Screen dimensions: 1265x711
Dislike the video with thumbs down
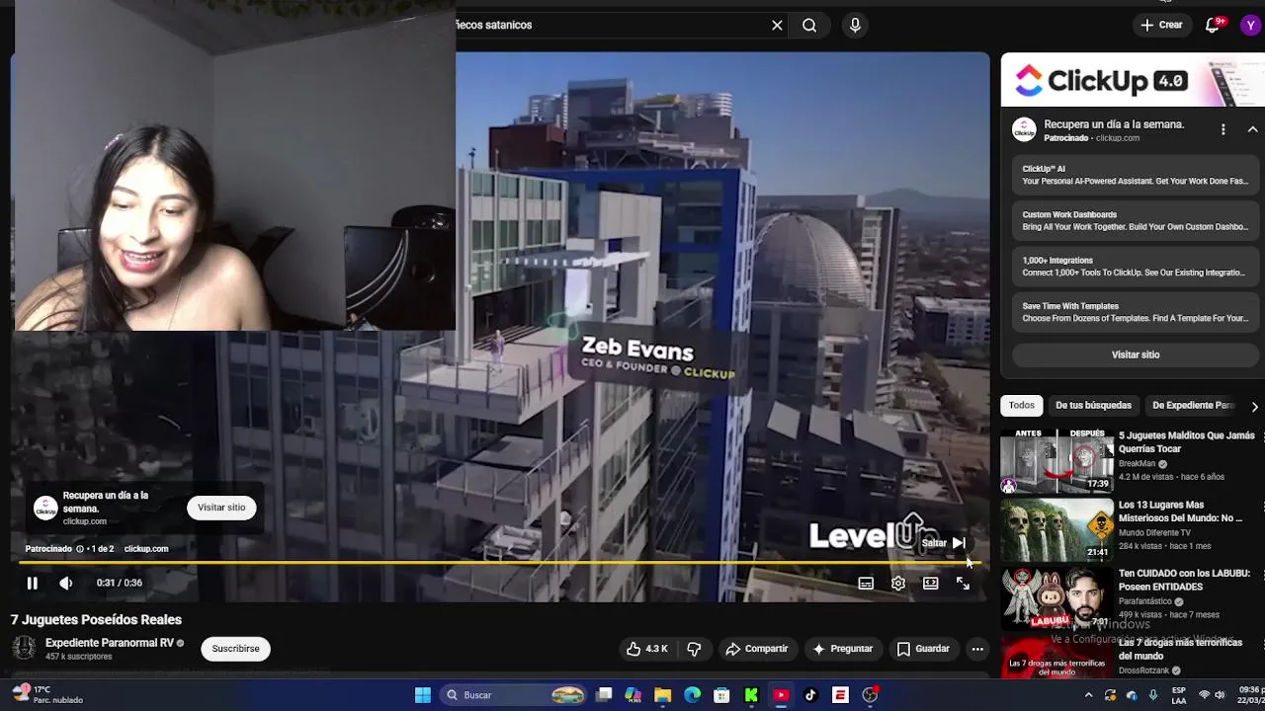(694, 649)
